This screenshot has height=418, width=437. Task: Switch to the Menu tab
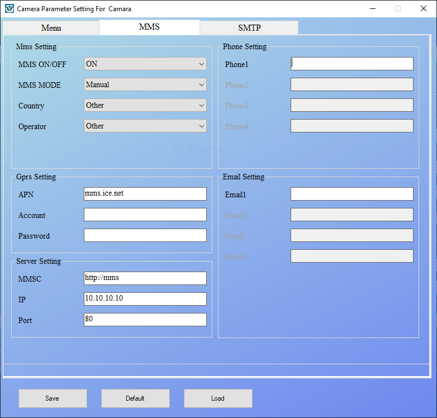click(51, 27)
